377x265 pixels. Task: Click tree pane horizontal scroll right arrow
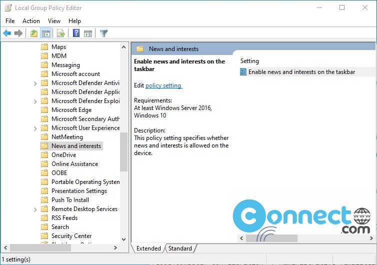tap(115, 247)
